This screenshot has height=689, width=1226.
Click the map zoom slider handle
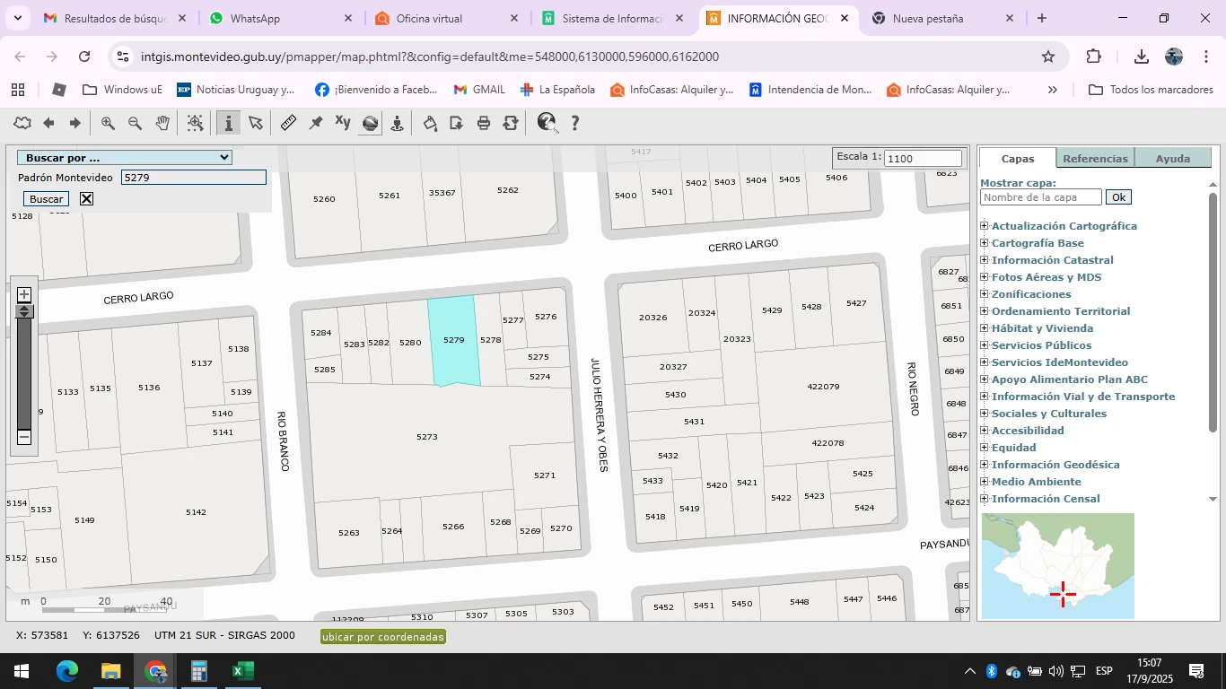[x=24, y=311]
